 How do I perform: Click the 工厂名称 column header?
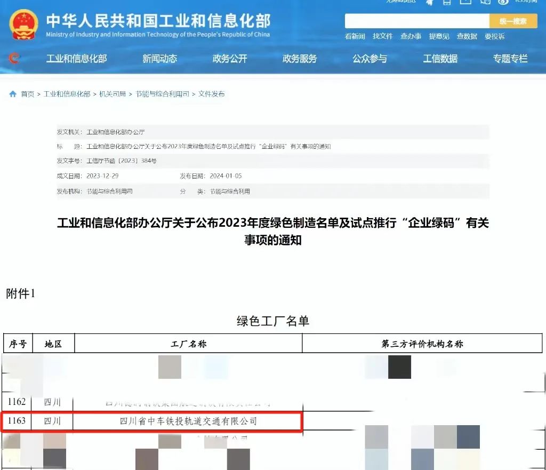(188, 344)
